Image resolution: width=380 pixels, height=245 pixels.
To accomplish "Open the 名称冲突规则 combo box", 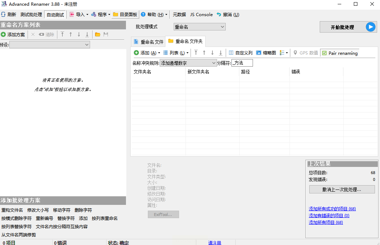I will click(188, 63).
